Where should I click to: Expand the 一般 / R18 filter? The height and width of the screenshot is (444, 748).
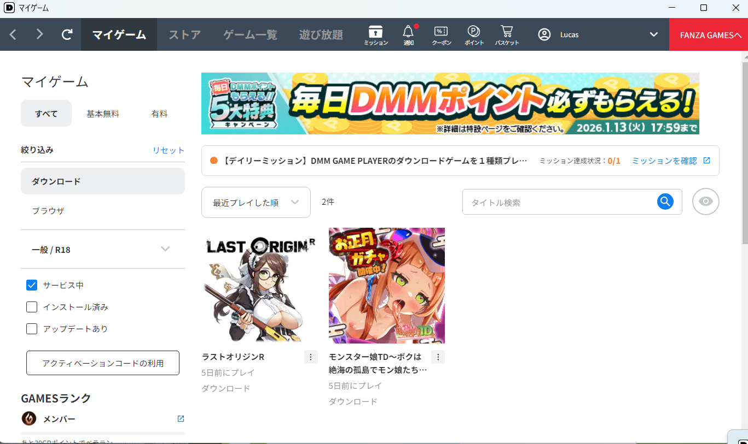(x=103, y=250)
